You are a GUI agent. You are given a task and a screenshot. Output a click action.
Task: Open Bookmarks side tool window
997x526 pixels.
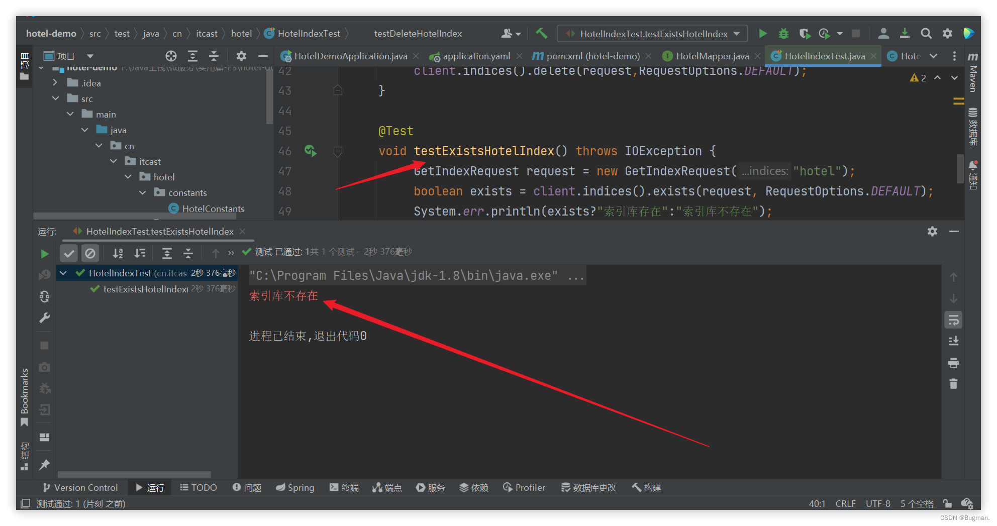24,397
